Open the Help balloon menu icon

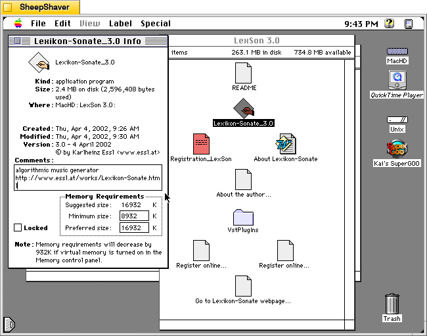coord(390,24)
